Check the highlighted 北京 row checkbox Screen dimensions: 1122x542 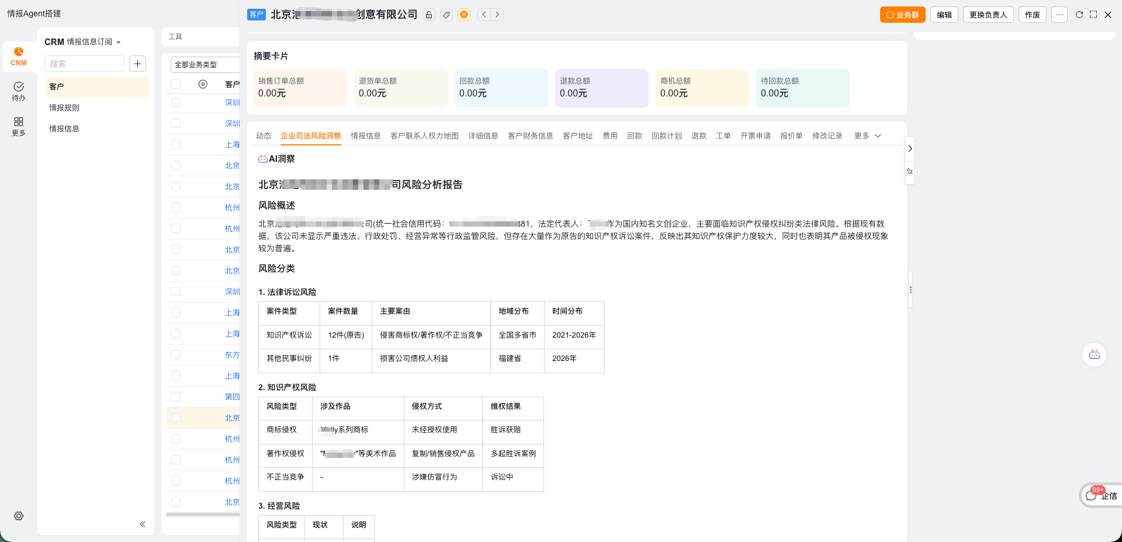point(176,418)
